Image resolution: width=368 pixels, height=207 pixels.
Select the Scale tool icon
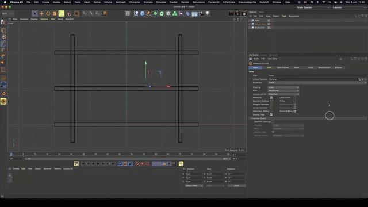[x=55, y=14]
